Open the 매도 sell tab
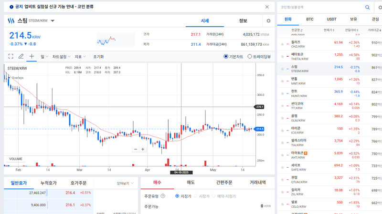The height and width of the screenshot is (214, 382). (191, 183)
